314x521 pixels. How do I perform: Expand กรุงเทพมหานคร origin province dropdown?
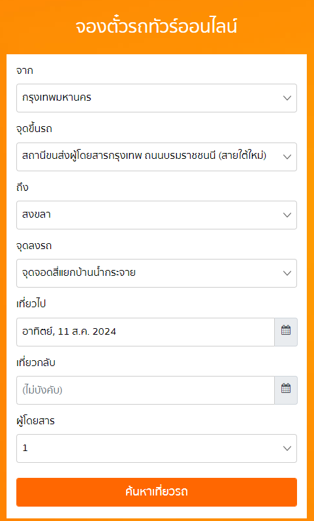pos(157,98)
